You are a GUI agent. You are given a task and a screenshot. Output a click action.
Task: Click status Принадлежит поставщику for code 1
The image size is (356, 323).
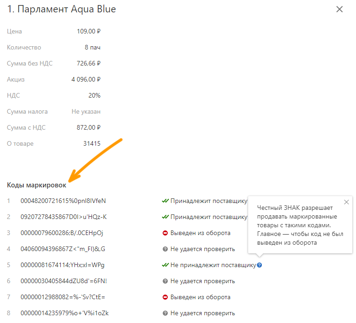click(x=209, y=201)
